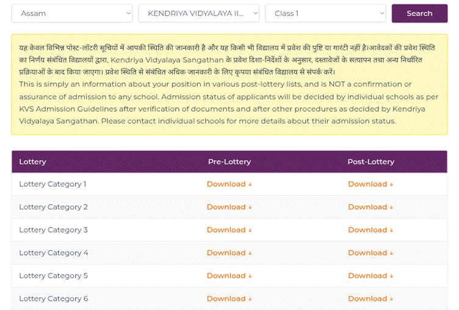Select the Lottery Category 3 row label
The height and width of the screenshot is (310, 459).
53,230
